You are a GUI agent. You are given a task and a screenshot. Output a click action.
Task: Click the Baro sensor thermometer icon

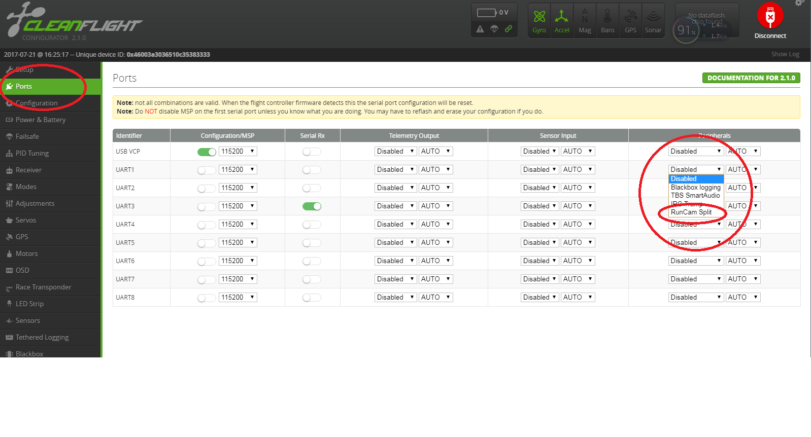point(607,17)
